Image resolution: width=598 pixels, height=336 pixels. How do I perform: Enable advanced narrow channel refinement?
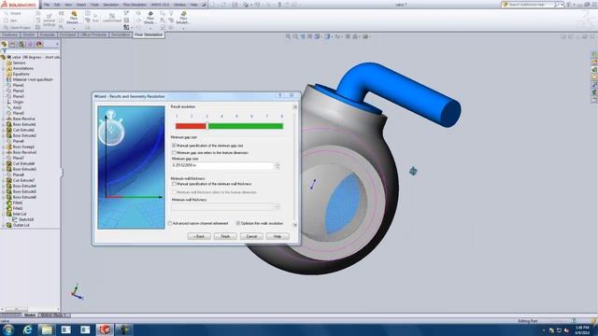pos(170,223)
